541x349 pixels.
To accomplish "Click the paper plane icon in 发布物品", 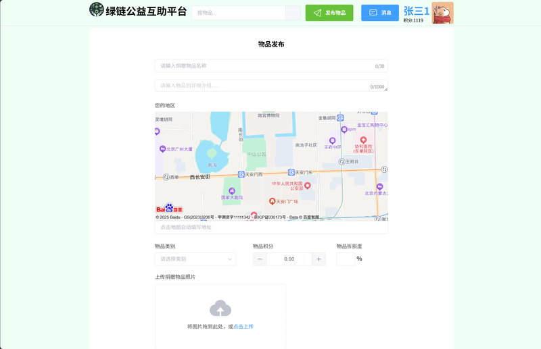I will [317, 13].
